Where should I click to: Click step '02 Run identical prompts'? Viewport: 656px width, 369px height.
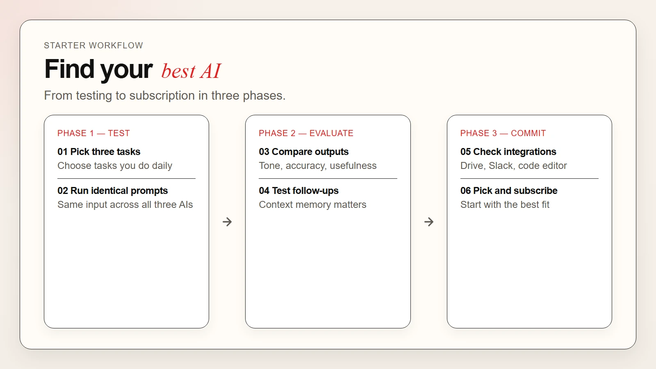113,191
